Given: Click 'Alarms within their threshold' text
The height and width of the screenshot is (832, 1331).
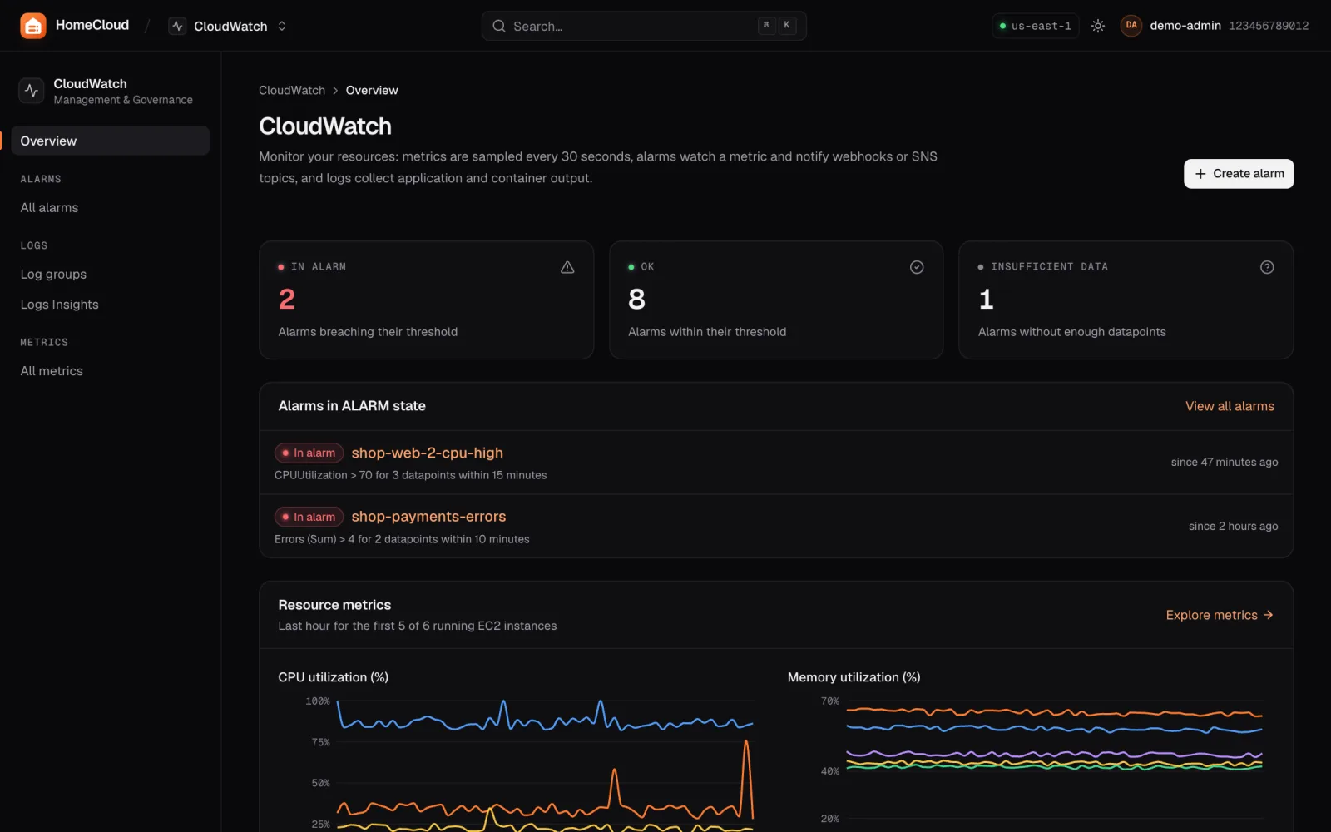Looking at the screenshot, I should (707, 332).
